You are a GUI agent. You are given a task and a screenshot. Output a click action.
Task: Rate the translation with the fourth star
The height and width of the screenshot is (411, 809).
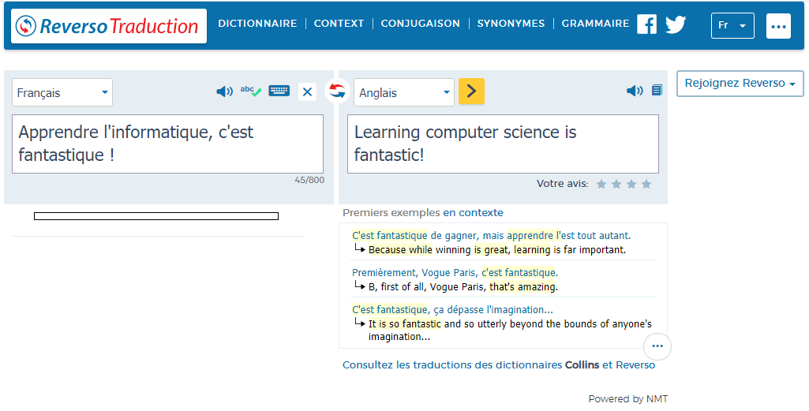646,184
